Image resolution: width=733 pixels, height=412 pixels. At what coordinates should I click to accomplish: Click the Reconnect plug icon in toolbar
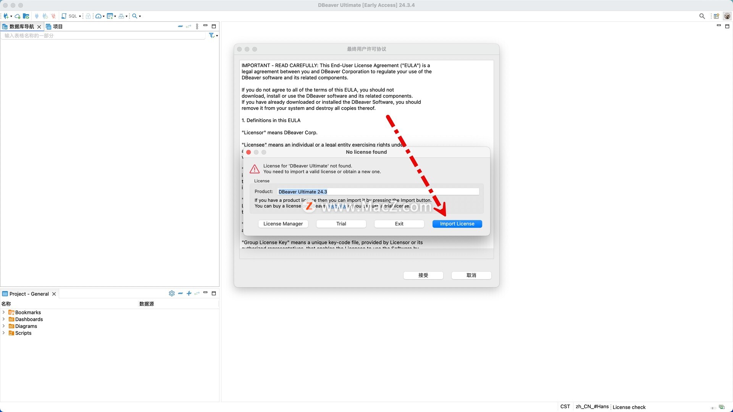pyautogui.click(x=45, y=16)
